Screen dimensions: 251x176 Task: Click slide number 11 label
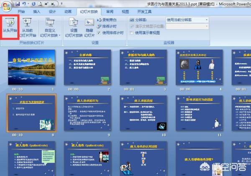click(x=220, y=135)
